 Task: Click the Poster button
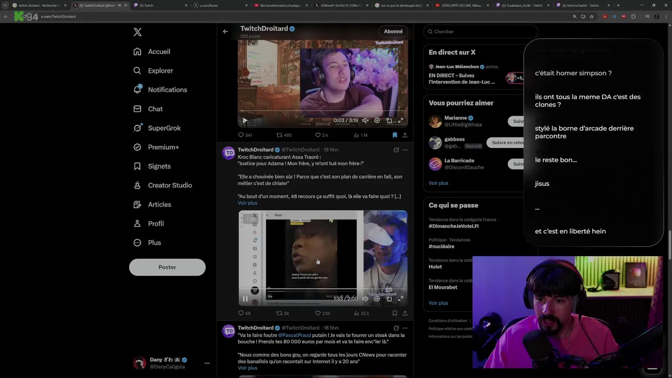(x=167, y=267)
